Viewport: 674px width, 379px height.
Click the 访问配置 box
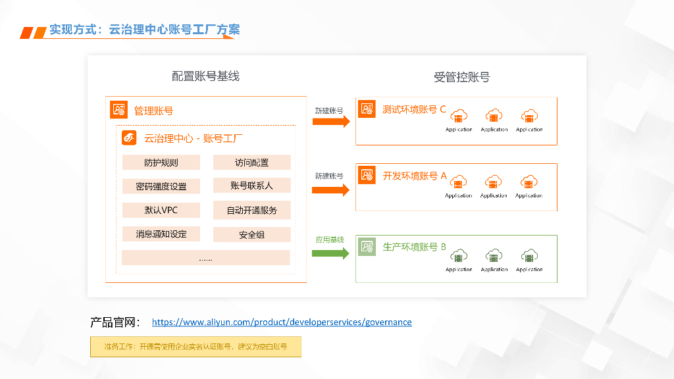252,163
